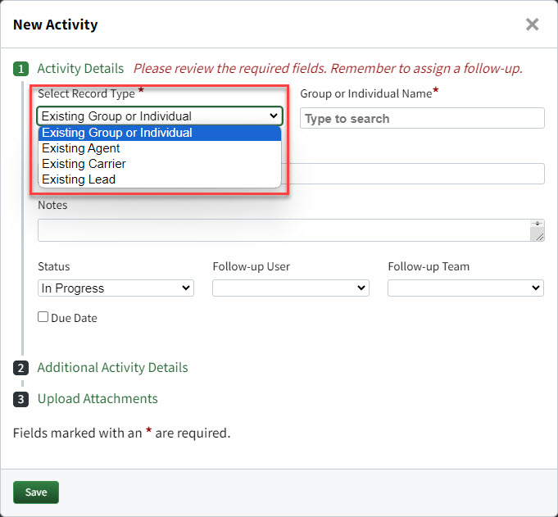The image size is (558, 517).
Task: Expand the Activity Details section header
Action: tap(80, 68)
